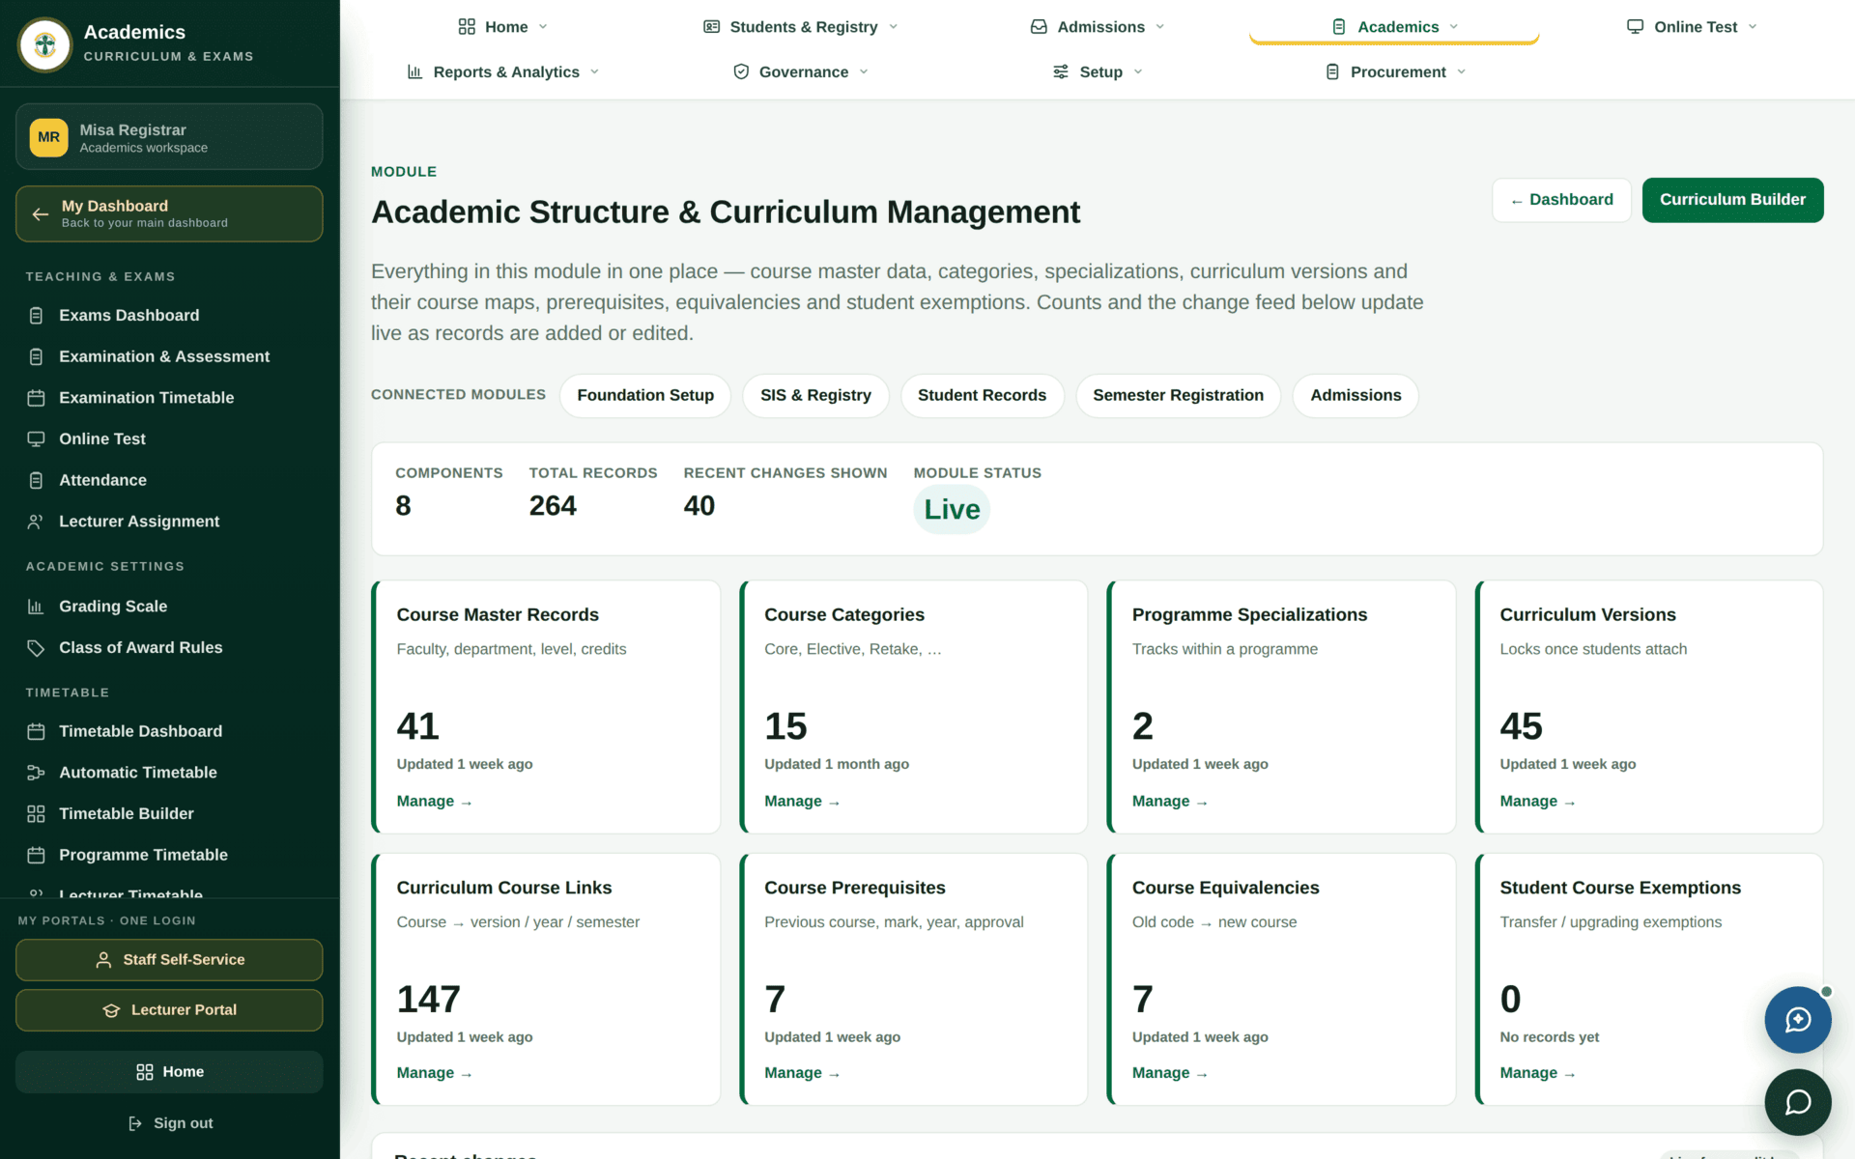Click the Exams Dashboard sidebar icon
The height and width of the screenshot is (1159, 1855).
tap(36, 316)
